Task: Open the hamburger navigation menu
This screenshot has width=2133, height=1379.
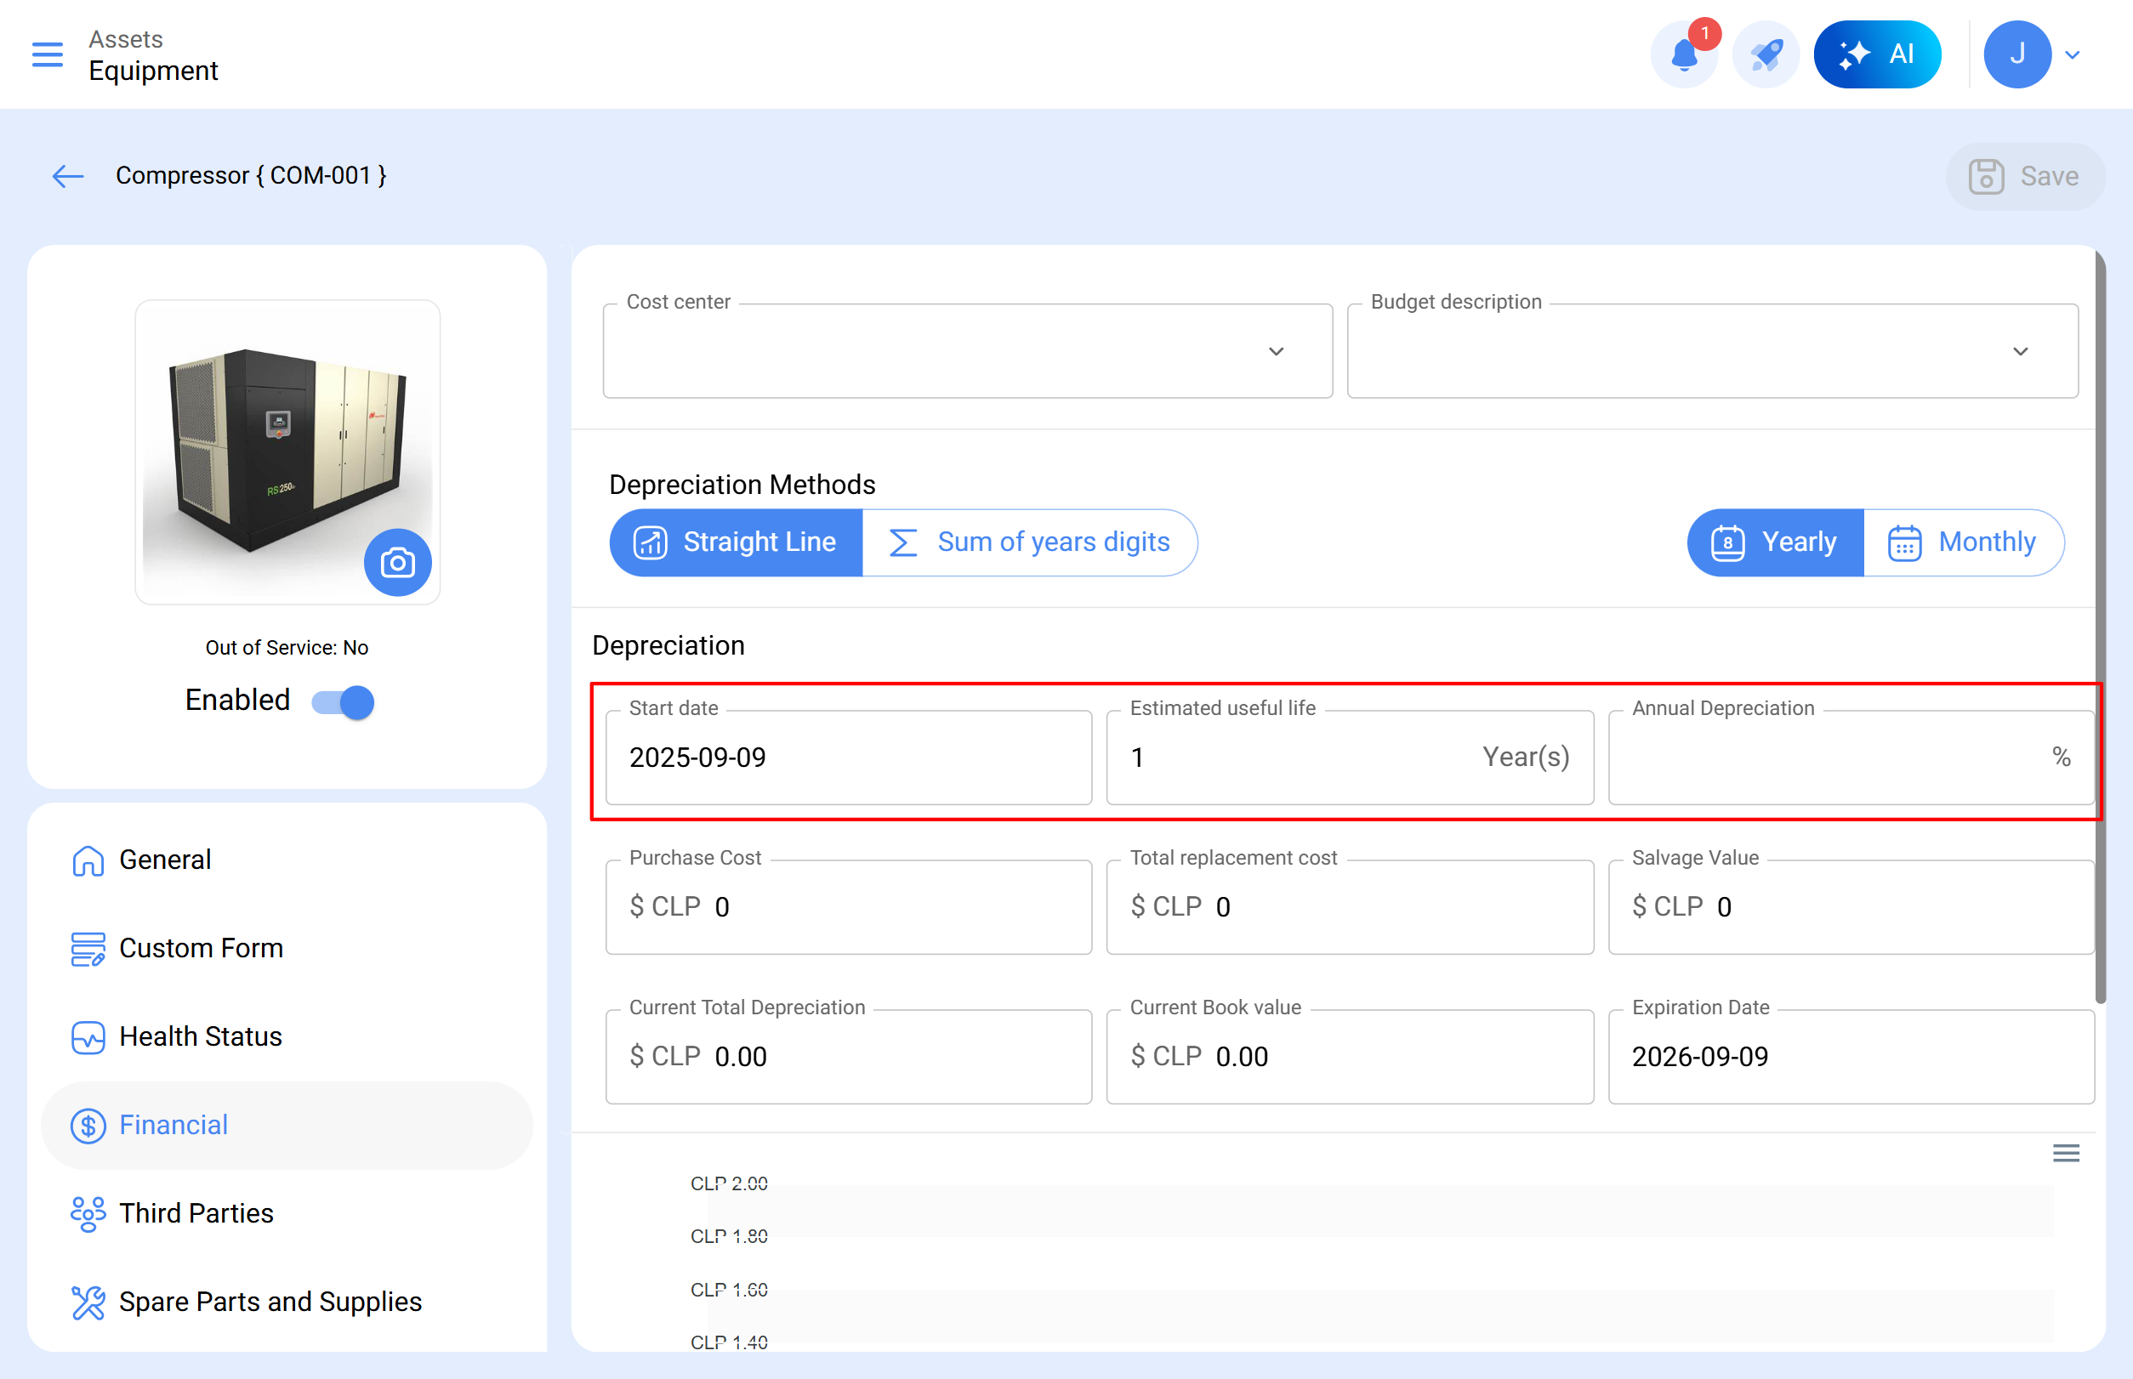Action: point(48,54)
